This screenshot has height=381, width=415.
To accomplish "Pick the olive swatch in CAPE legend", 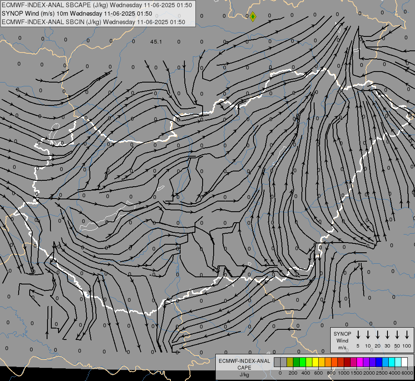I will (x=290, y=362).
